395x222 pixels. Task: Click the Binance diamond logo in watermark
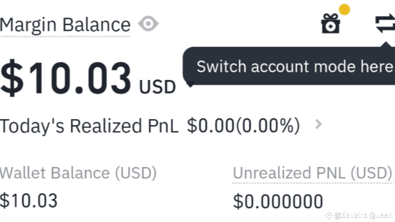tap(329, 215)
